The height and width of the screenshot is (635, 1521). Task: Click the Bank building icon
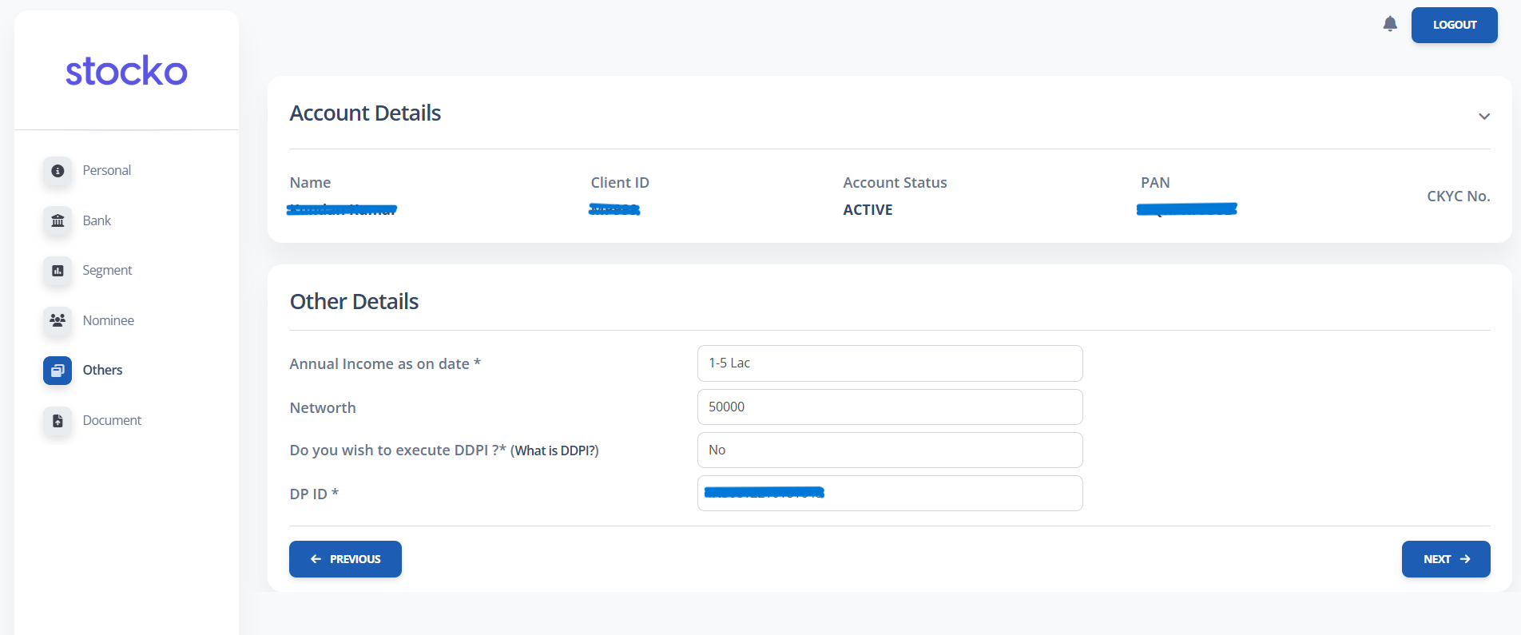pos(58,220)
